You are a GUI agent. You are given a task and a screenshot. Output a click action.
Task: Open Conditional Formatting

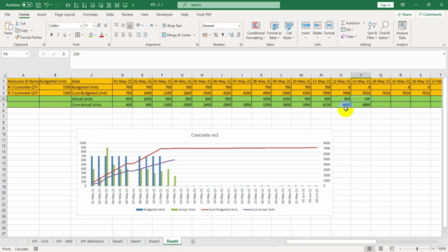point(255,31)
